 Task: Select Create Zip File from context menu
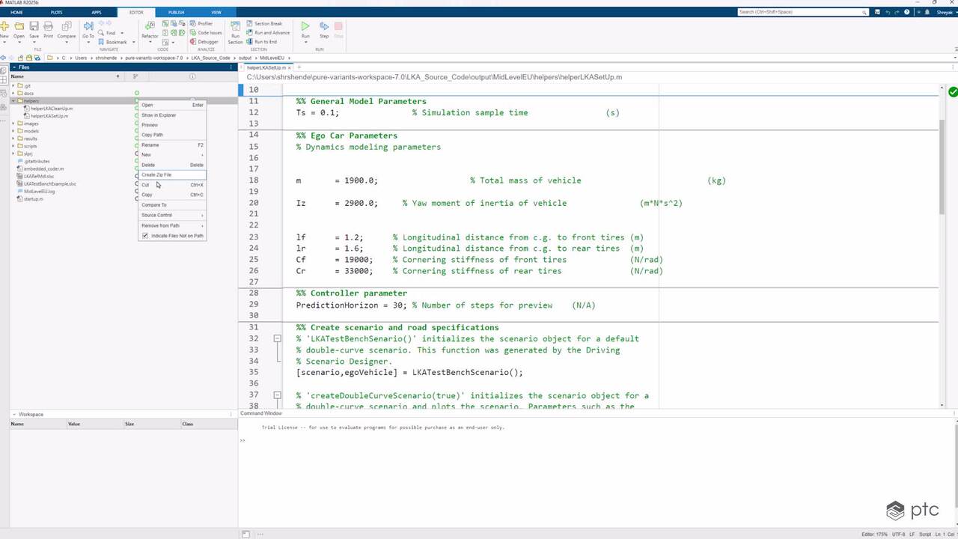point(156,174)
